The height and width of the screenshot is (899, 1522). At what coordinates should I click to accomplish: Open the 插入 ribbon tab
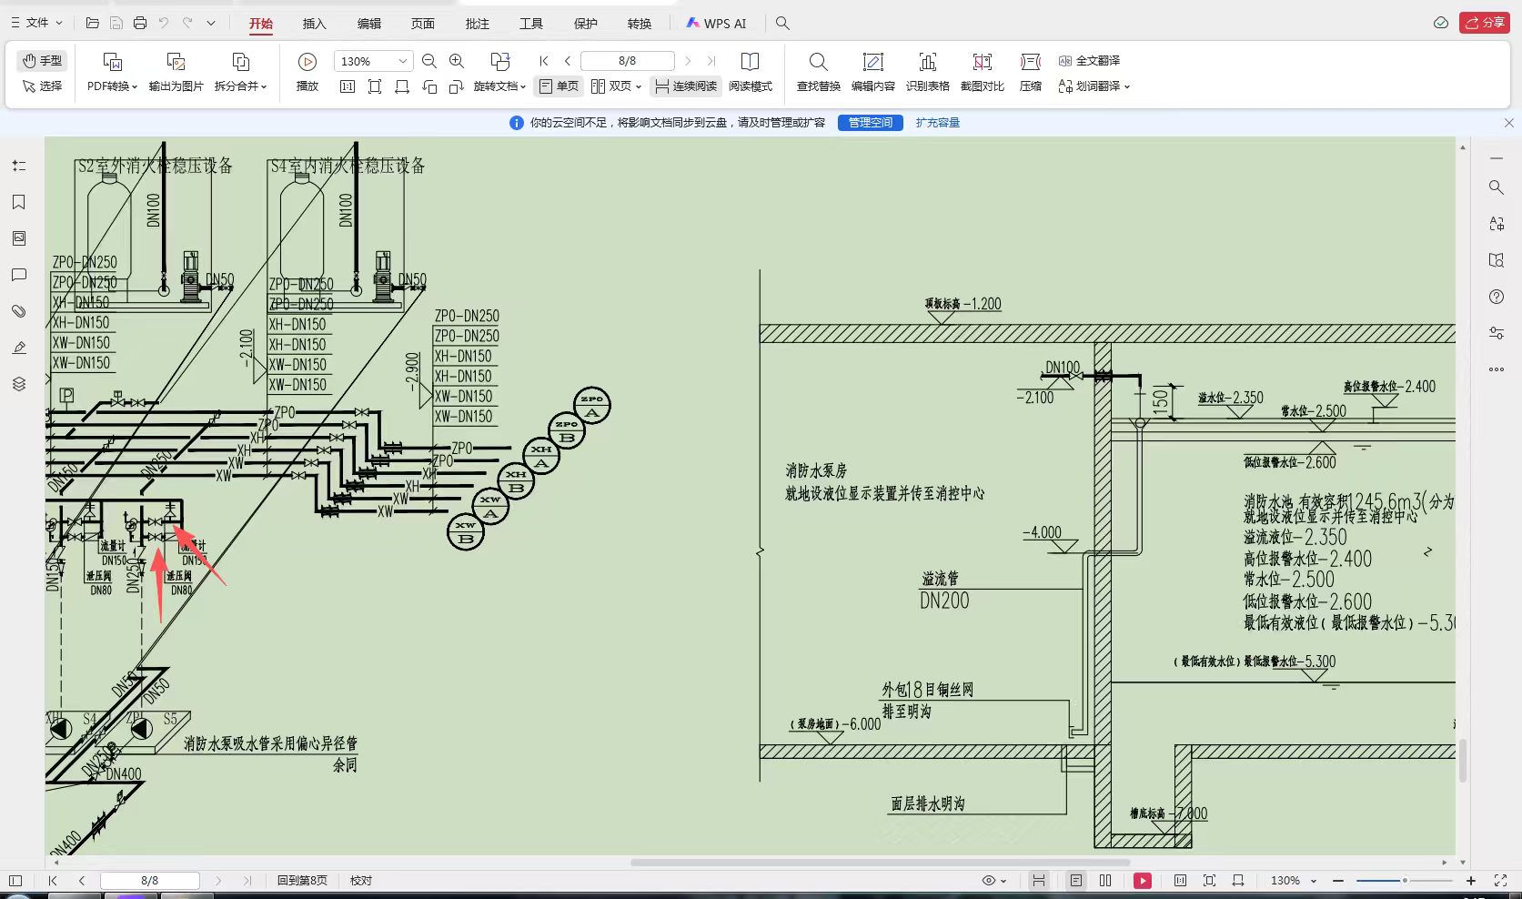point(314,24)
